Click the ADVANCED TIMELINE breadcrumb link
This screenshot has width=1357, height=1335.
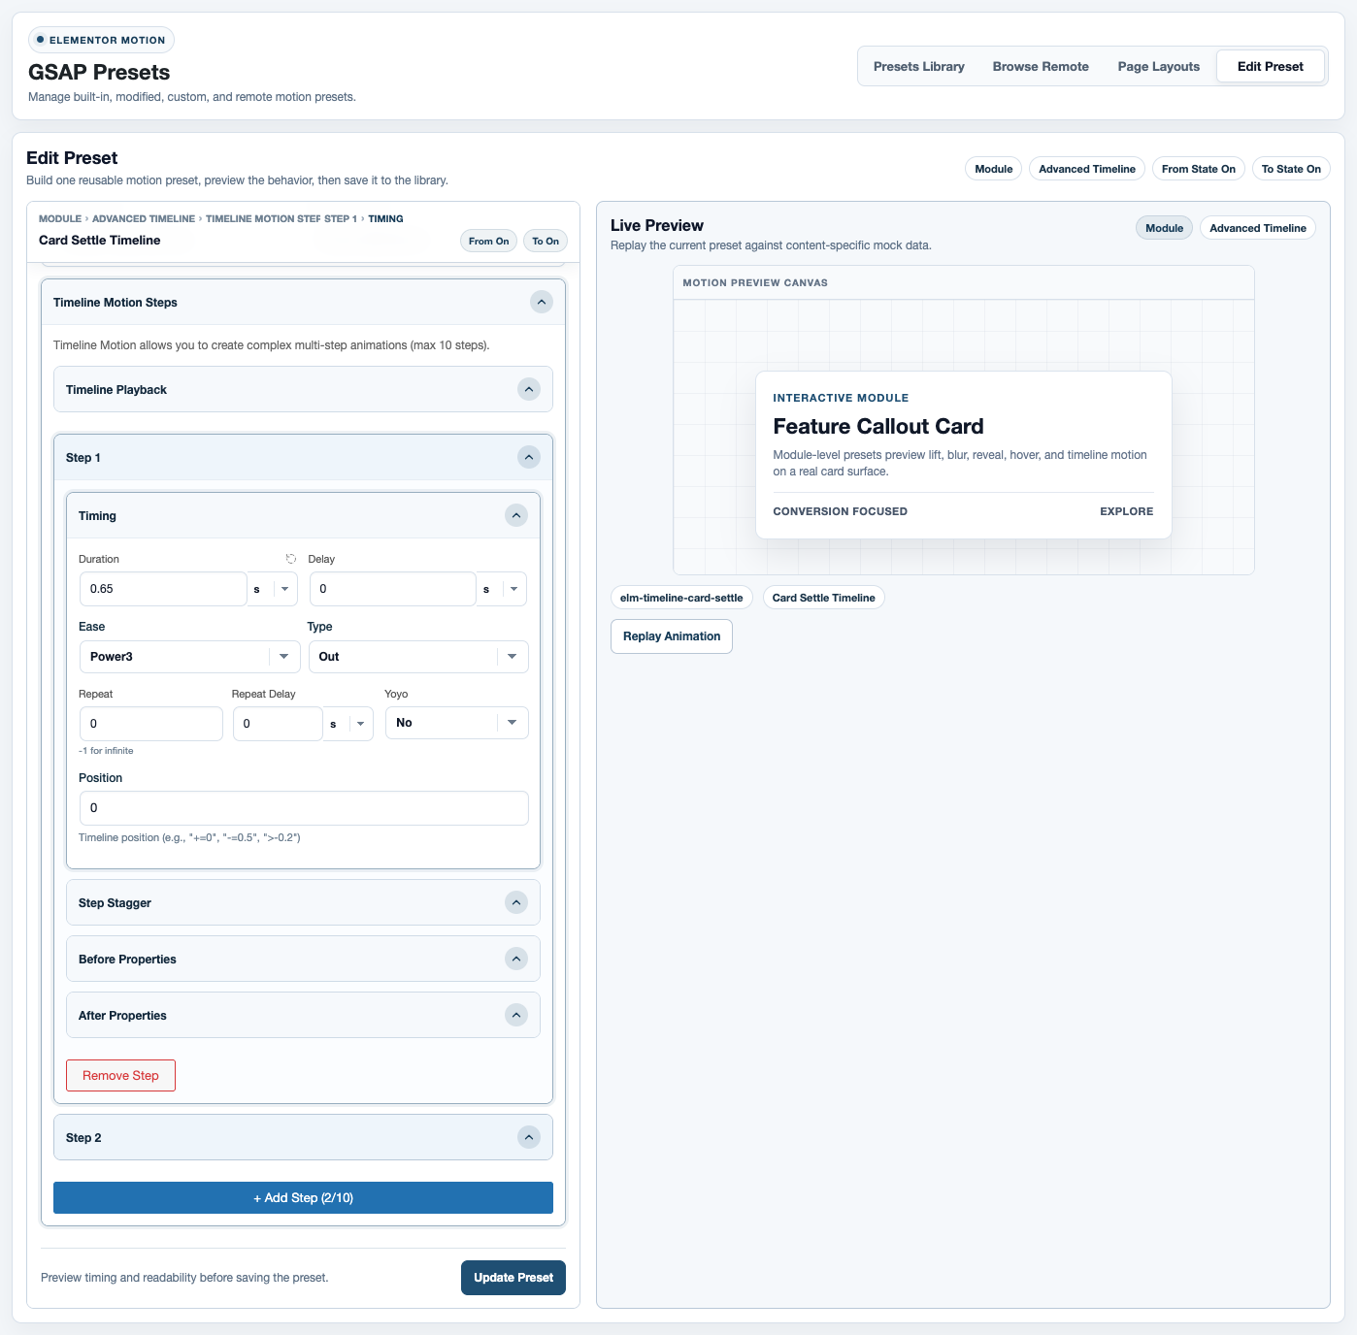pyautogui.click(x=144, y=218)
